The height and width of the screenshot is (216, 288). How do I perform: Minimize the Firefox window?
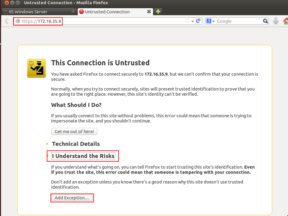click(12, 3)
